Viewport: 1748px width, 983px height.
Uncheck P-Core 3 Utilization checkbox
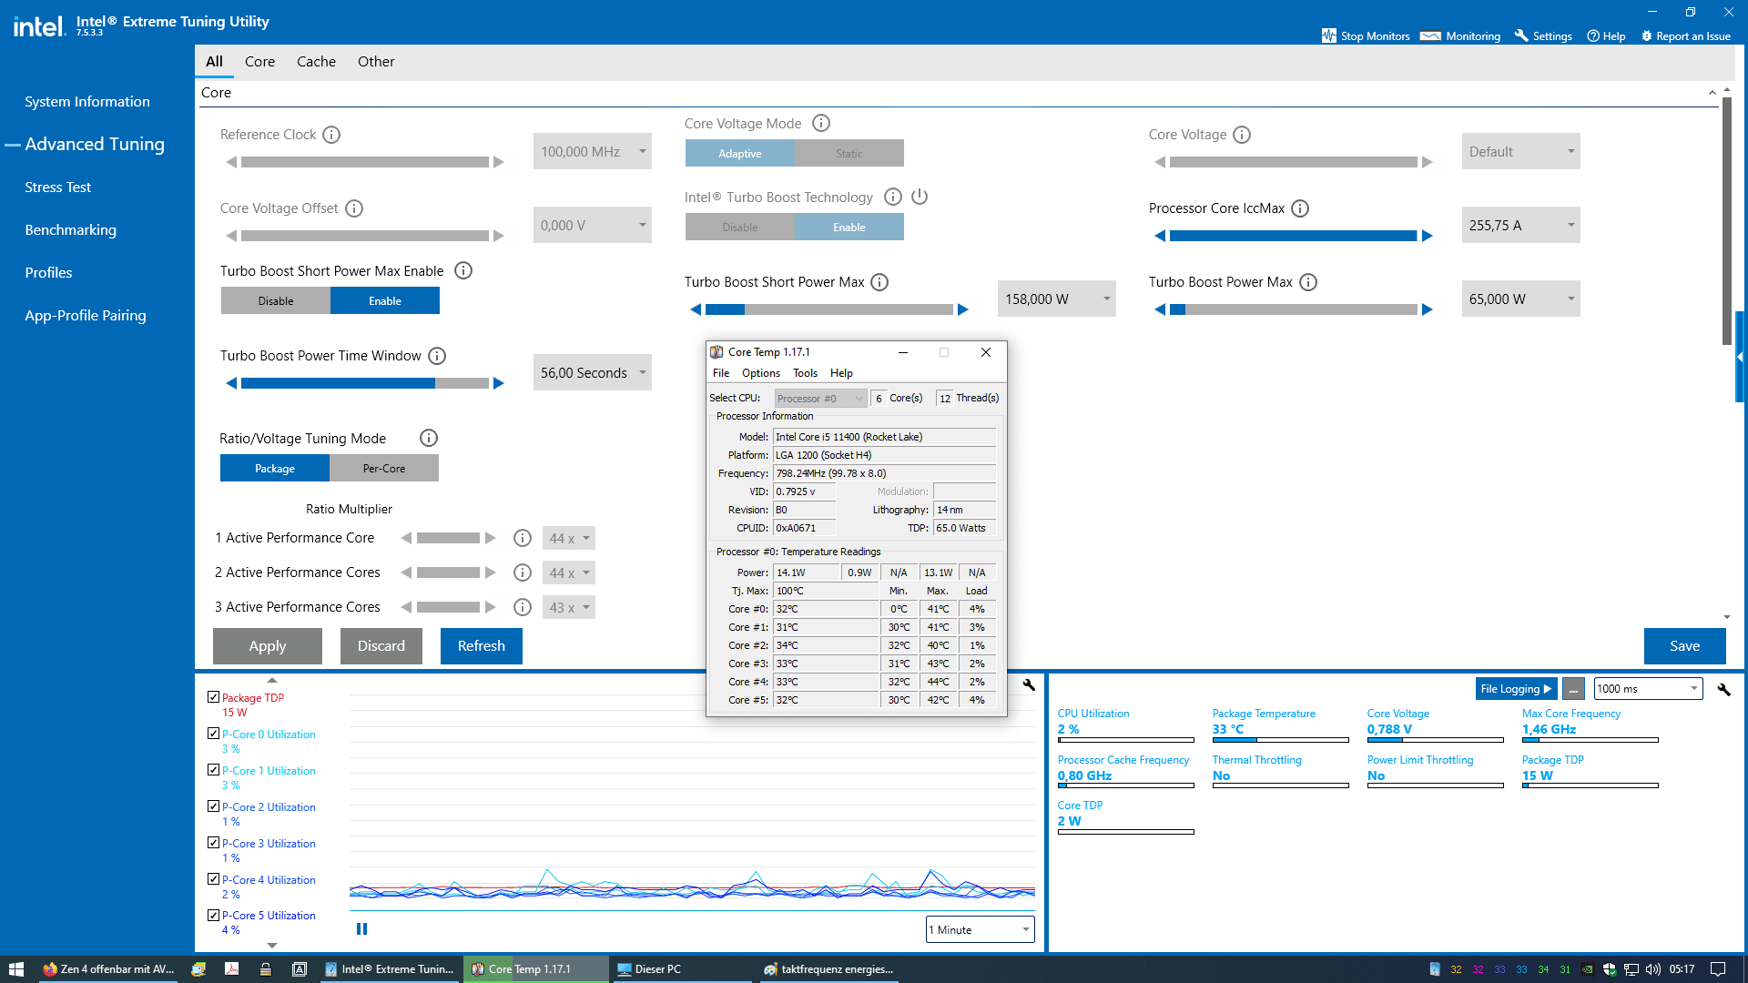[x=213, y=843]
